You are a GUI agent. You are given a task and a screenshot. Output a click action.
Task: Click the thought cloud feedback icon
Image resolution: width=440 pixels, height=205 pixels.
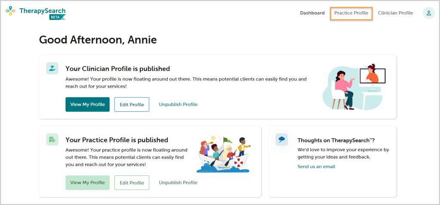281,140
